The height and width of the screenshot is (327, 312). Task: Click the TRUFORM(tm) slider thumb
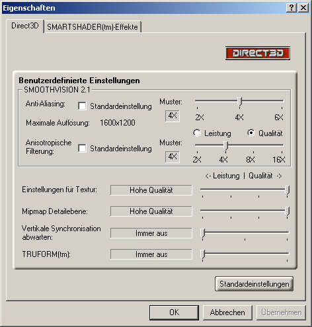point(203,254)
